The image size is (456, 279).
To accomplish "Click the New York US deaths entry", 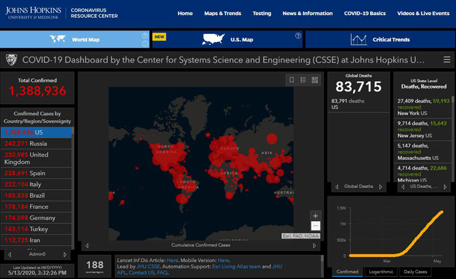I will tap(422, 107).
